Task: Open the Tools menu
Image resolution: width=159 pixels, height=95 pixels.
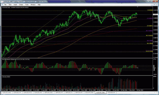Action: point(27,5)
